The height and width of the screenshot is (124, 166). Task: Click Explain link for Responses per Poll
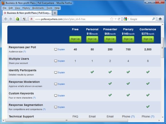pos(61,50)
